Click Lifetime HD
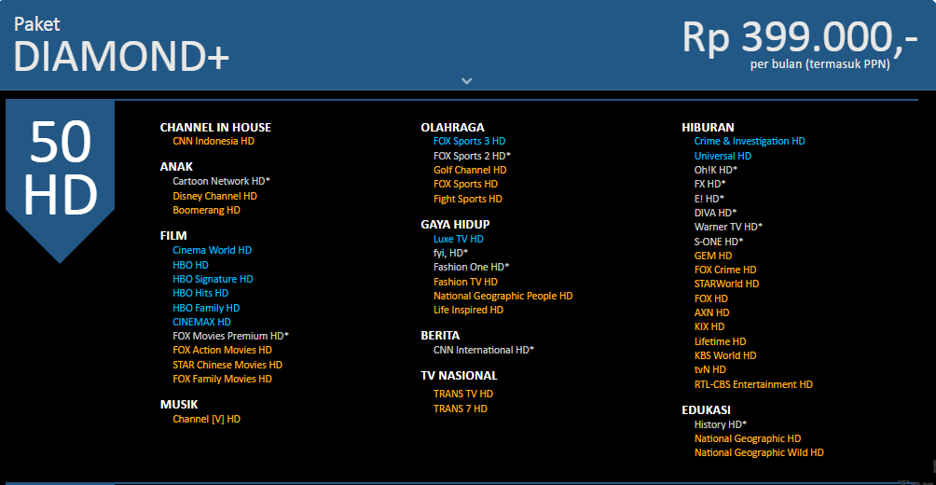This screenshot has width=936, height=485. (720, 341)
